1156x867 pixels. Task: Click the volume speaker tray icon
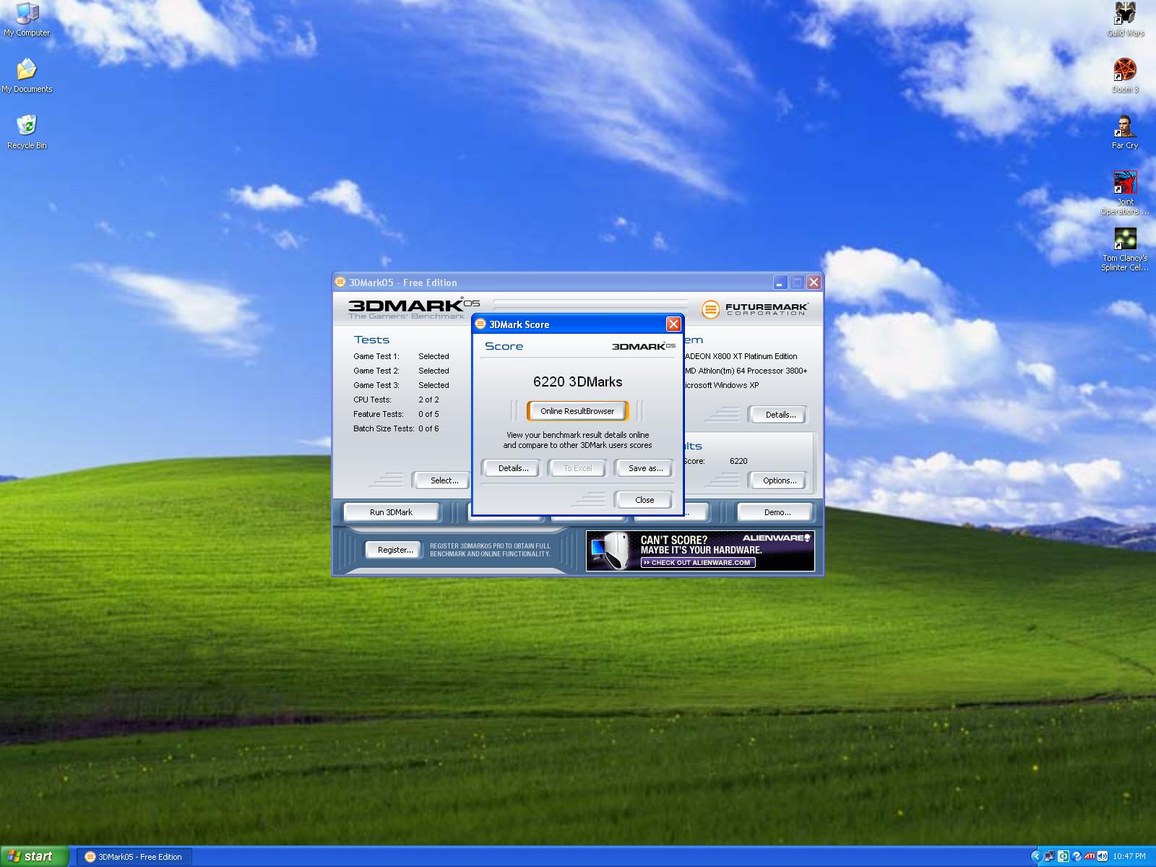(x=1103, y=856)
